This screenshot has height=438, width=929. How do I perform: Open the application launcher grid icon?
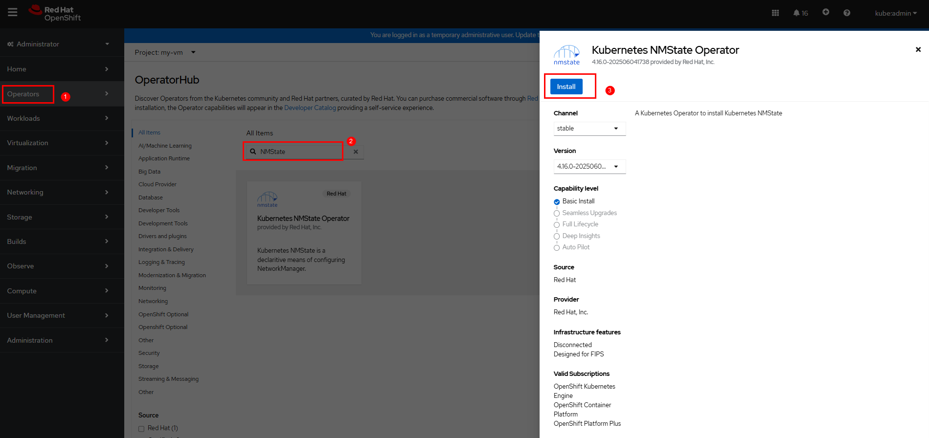[775, 13]
